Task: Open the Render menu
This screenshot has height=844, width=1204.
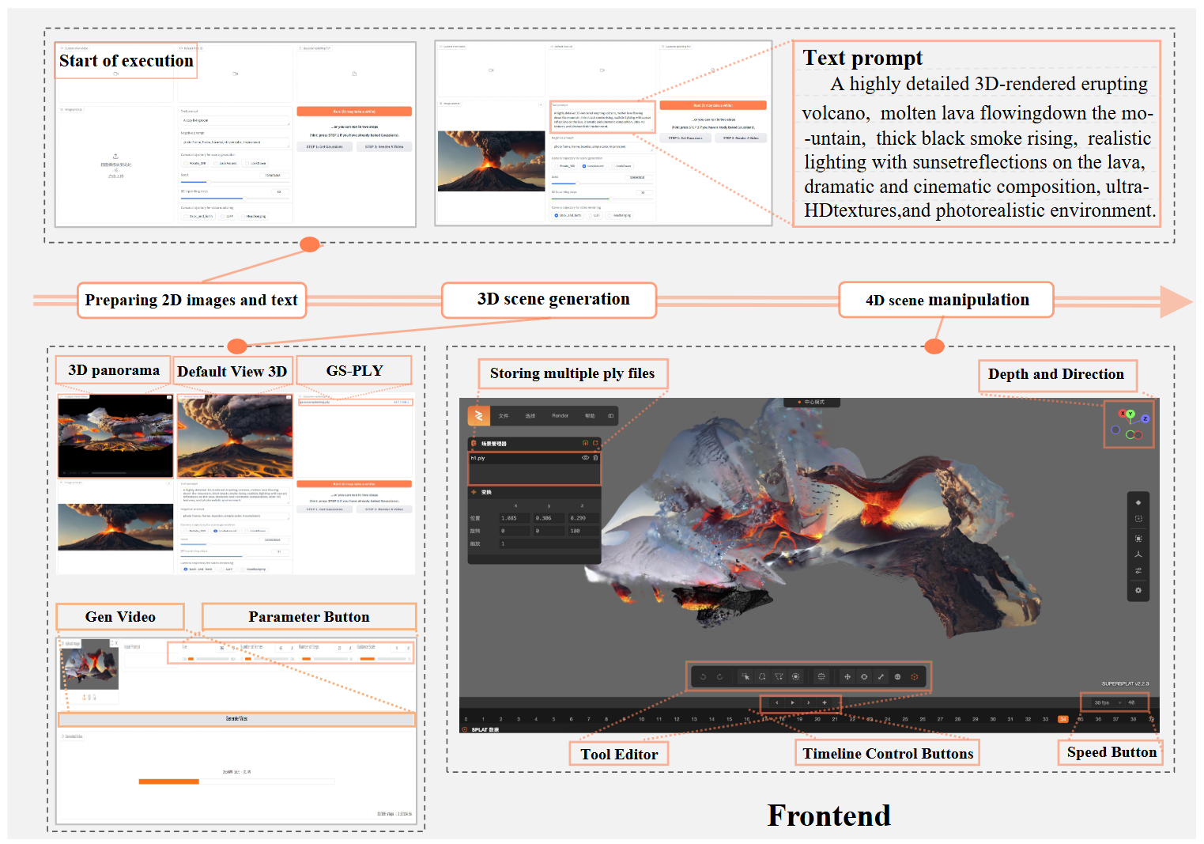Action: [x=560, y=416]
